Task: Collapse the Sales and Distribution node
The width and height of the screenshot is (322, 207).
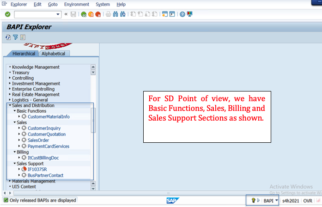Action: click(10, 105)
